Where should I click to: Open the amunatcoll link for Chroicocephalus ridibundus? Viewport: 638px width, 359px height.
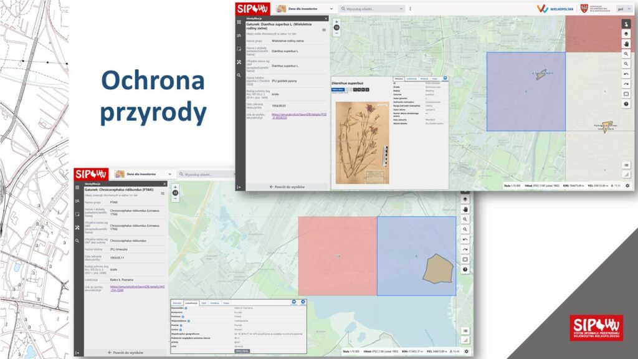(137, 288)
